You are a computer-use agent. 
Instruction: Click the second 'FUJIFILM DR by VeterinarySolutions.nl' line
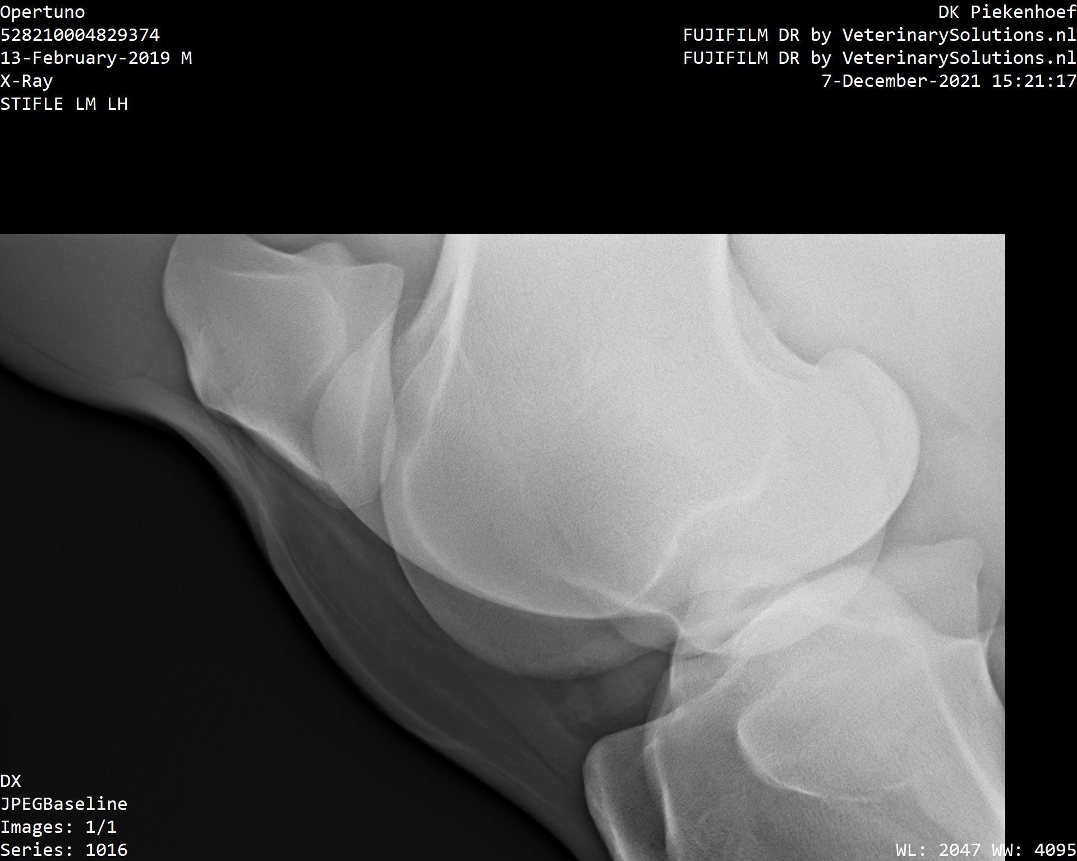coord(880,58)
